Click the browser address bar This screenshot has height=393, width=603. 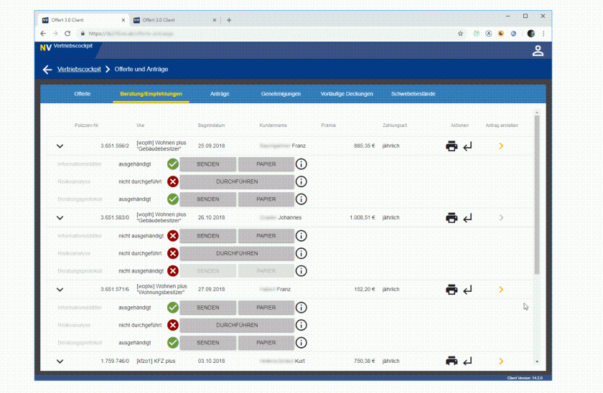266,34
